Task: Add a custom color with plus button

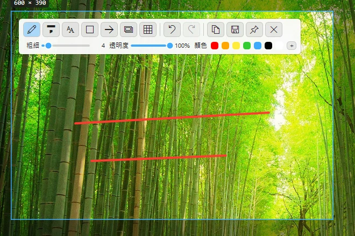Action: (292, 46)
